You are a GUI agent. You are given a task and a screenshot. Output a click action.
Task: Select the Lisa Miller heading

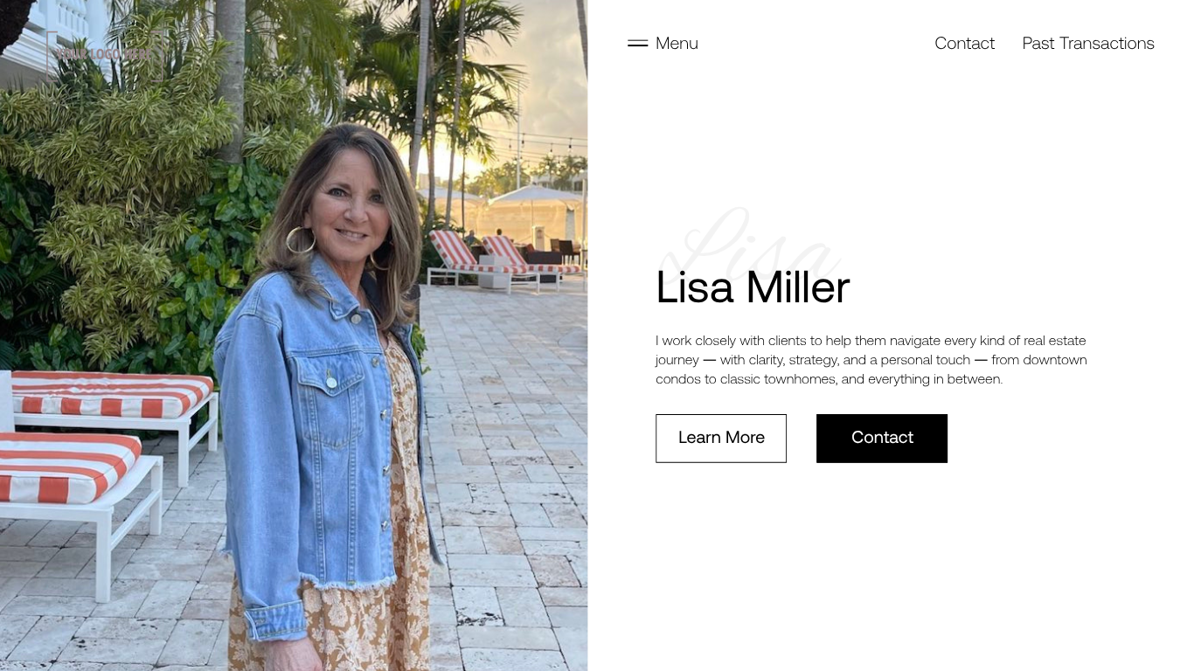[x=753, y=287]
